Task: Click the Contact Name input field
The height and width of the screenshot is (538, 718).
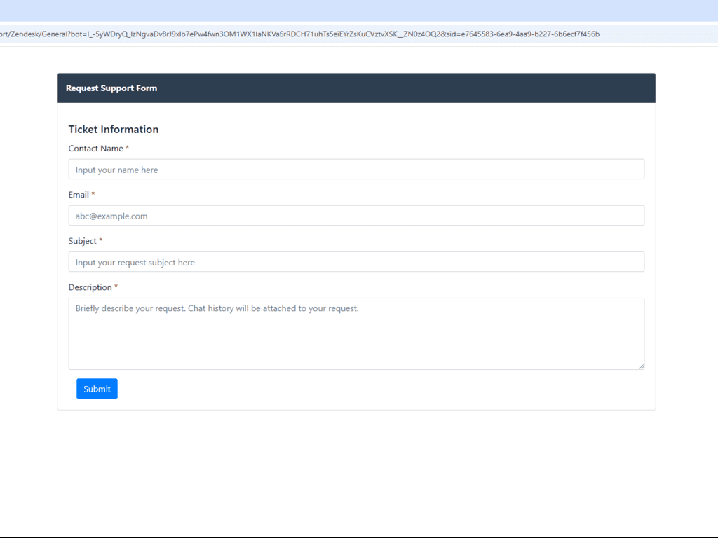Action: coord(356,170)
